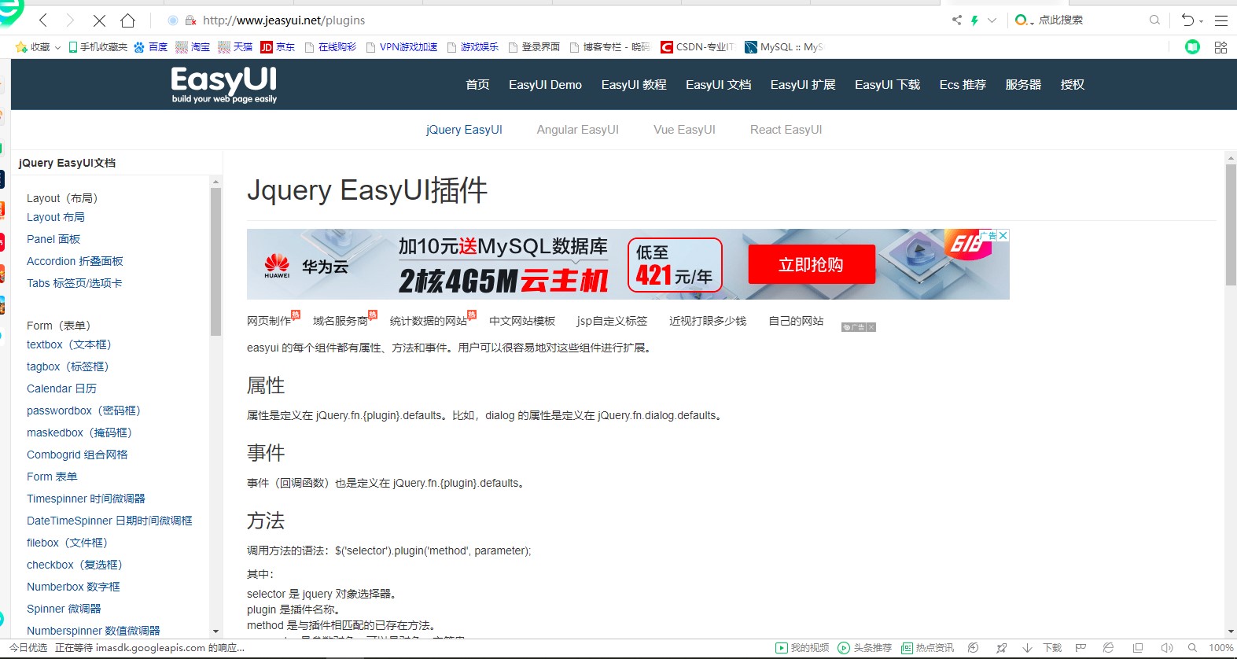Toggle the sound speaker icon in the status bar
The width and height of the screenshot is (1237, 659).
[x=1166, y=648]
